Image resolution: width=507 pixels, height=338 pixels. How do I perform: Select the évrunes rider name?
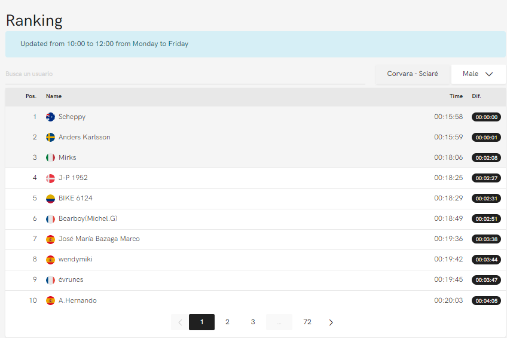[71, 280]
